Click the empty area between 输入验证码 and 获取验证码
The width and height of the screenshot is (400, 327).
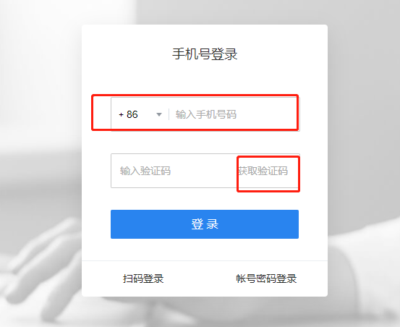[204, 171]
